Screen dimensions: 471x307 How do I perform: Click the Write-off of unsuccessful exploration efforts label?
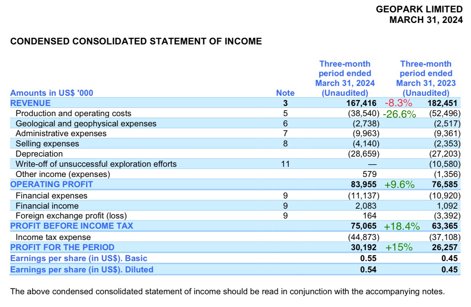click(96, 164)
